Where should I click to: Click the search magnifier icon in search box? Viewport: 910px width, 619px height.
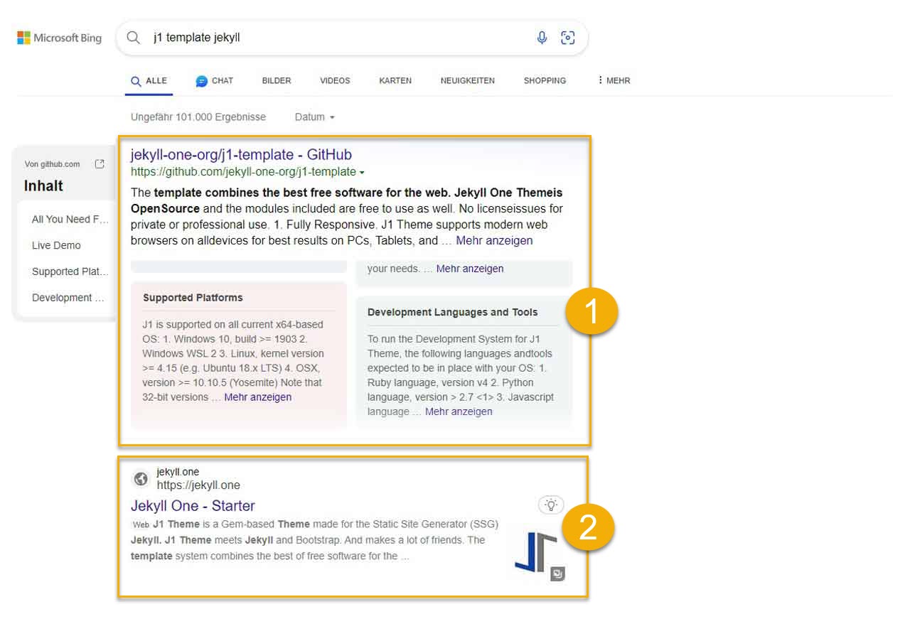coord(133,38)
